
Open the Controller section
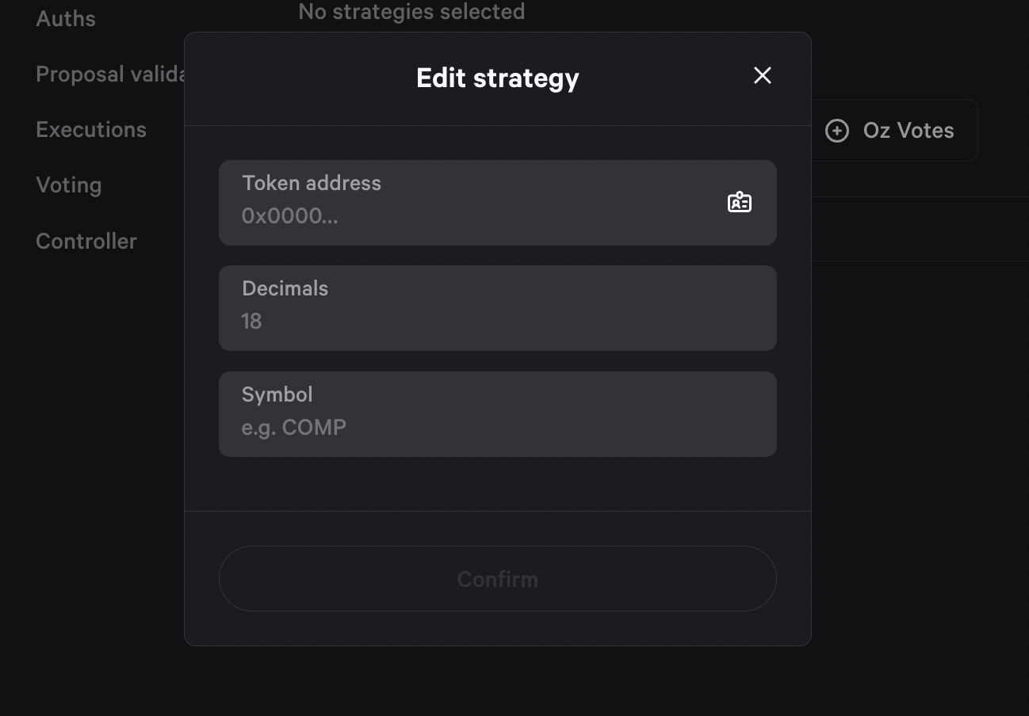click(86, 241)
